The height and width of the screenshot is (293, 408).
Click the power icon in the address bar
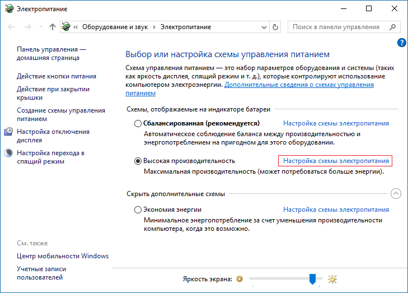pos(66,26)
